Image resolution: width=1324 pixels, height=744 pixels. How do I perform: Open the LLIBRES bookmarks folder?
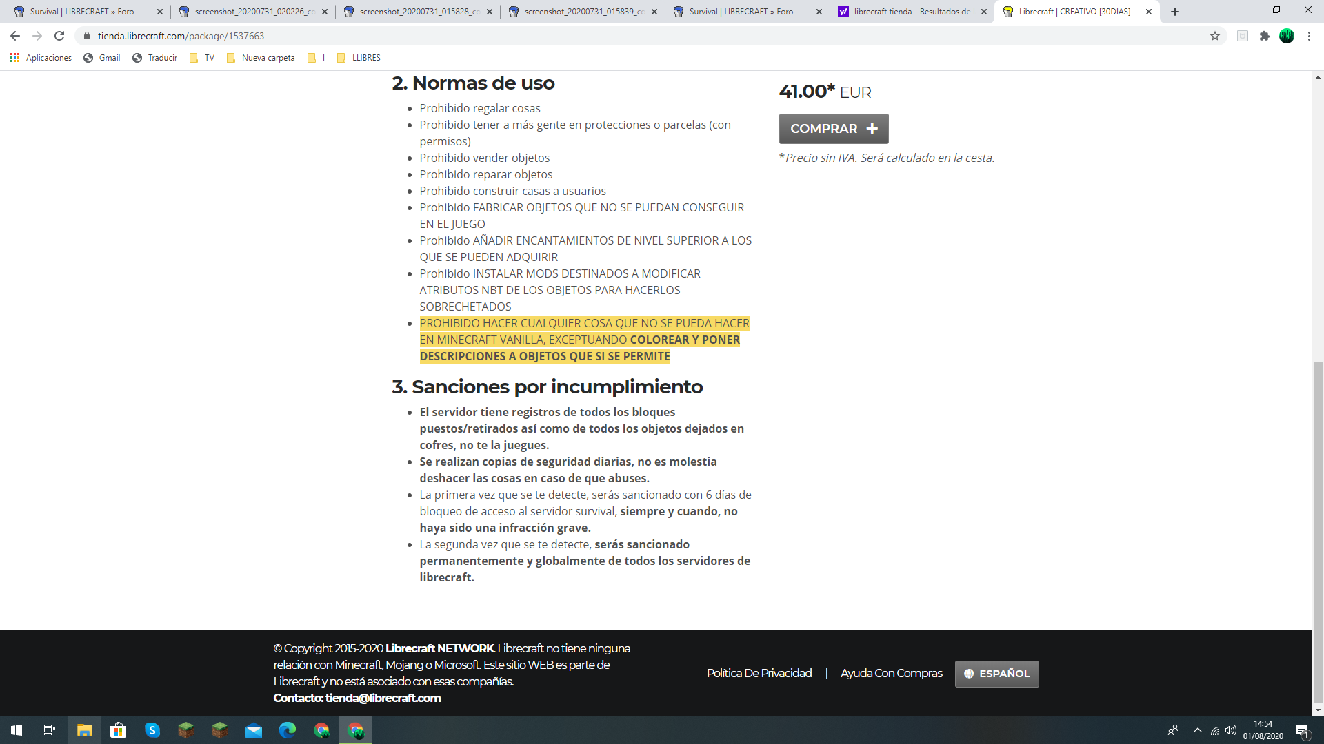coord(359,58)
